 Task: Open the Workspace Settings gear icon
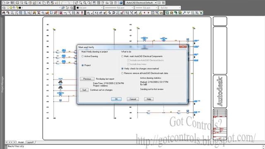pos(159,3)
